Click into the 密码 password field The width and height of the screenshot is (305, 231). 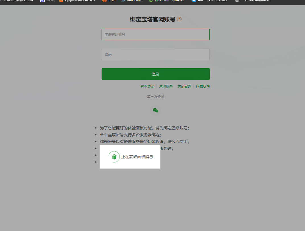point(156,54)
